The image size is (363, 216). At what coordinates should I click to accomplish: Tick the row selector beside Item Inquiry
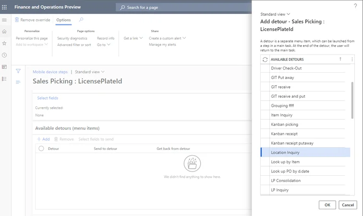[266, 115]
